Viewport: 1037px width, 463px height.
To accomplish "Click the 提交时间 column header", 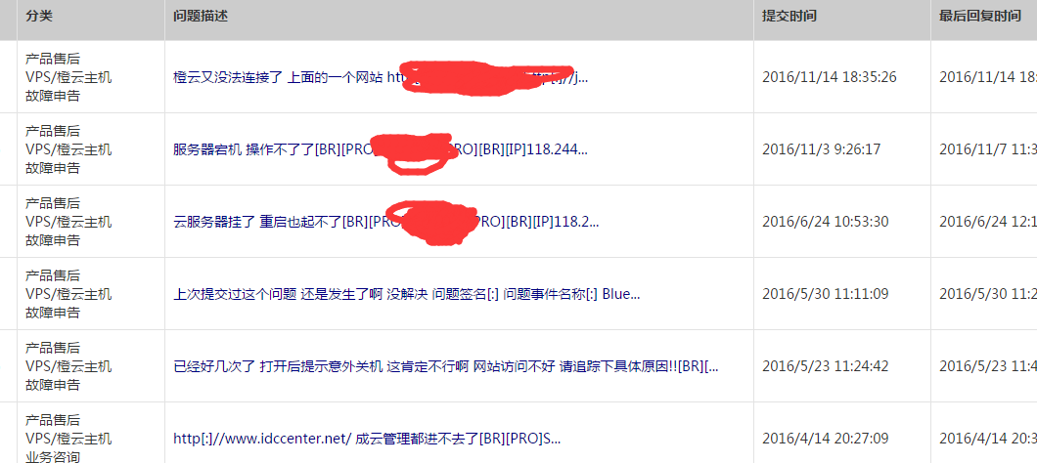I will [789, 16].
